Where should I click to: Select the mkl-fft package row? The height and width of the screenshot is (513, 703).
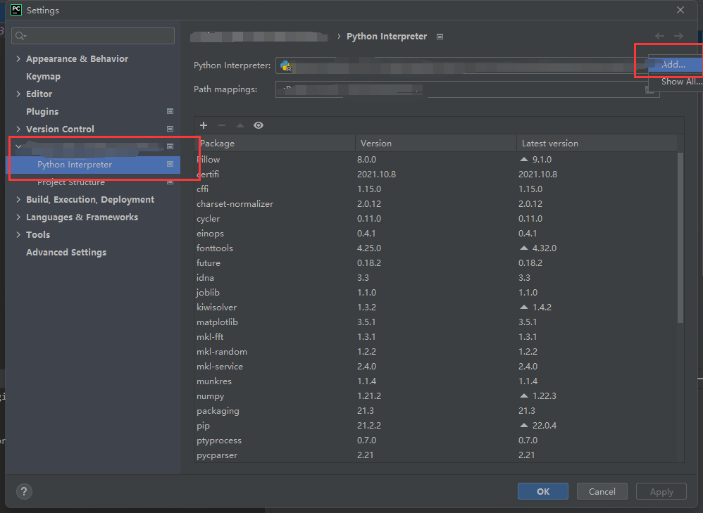click(436, 337)
